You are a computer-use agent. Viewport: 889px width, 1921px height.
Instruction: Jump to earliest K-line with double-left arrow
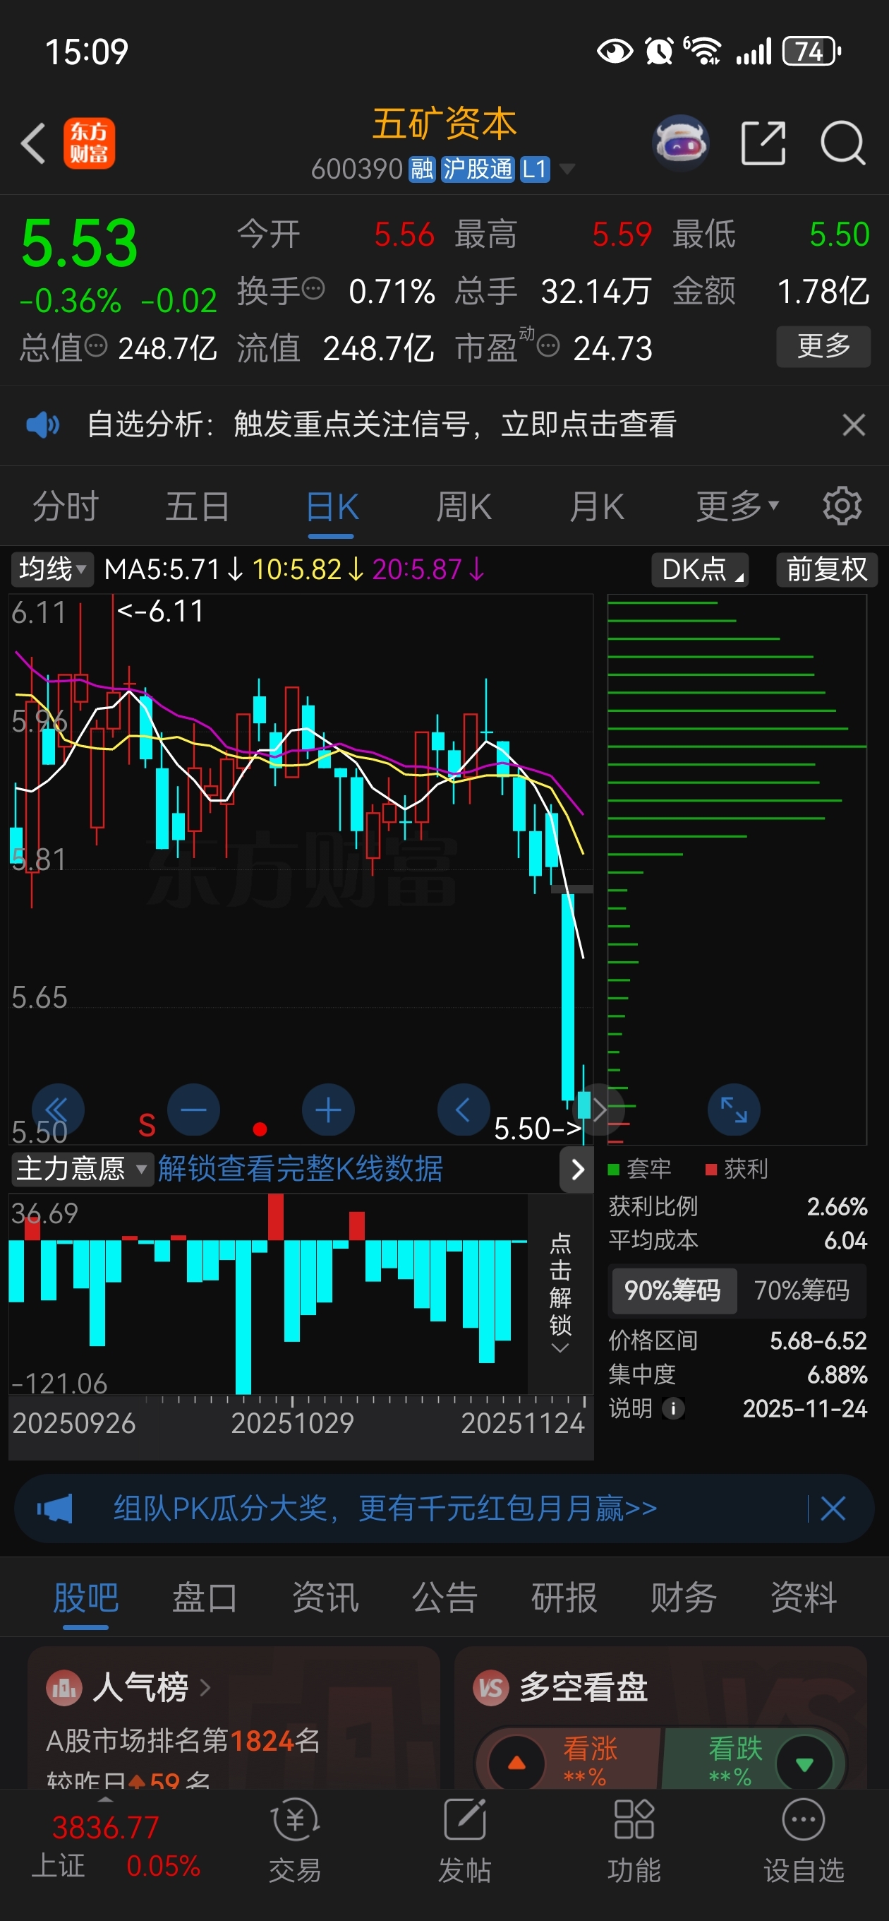point(57,1110)
